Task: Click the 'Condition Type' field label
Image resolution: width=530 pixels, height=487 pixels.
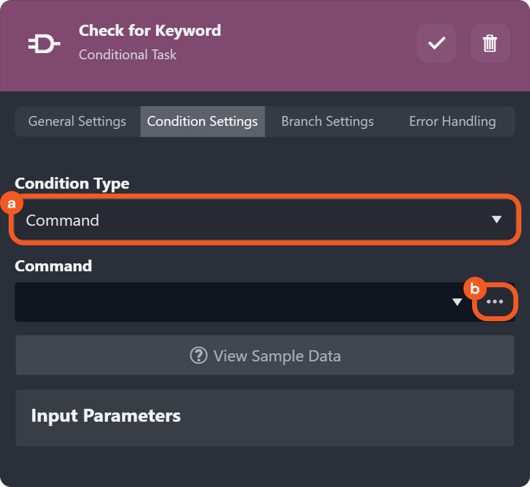Action: 72,184
